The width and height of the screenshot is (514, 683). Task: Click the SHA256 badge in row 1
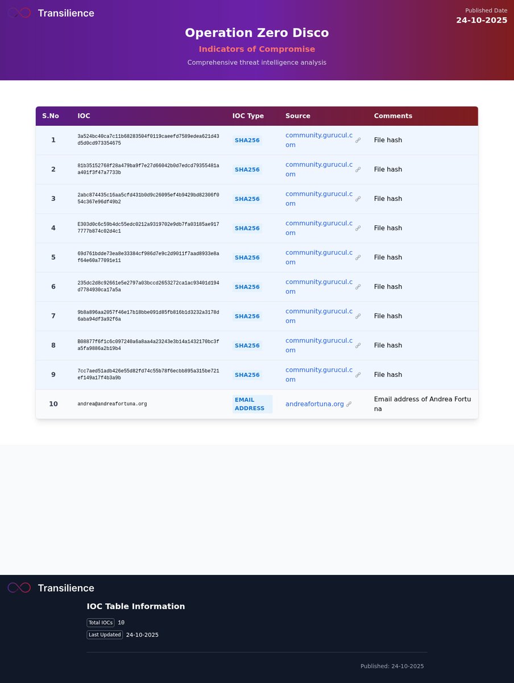247,141
